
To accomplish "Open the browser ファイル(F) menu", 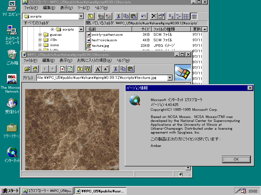I will (30, 60).
